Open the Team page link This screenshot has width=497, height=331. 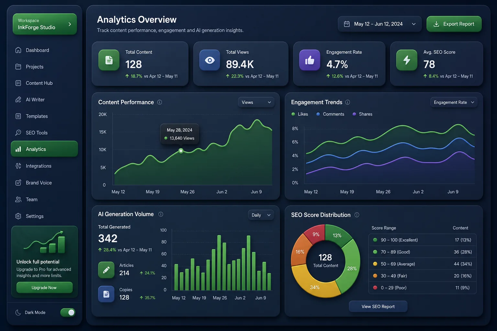44,199
